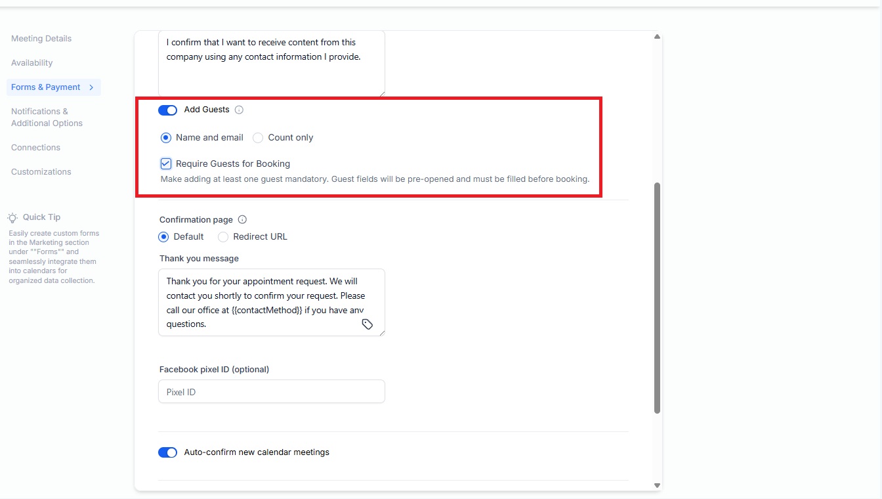
Task: Open Notifications & Additional Options
Action: pyautogui.click(x=47, y=117)
